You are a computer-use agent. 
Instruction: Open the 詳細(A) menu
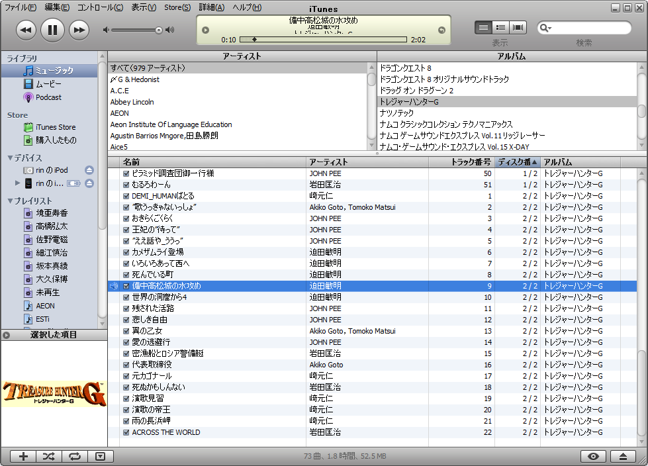[x=212, y=7]
